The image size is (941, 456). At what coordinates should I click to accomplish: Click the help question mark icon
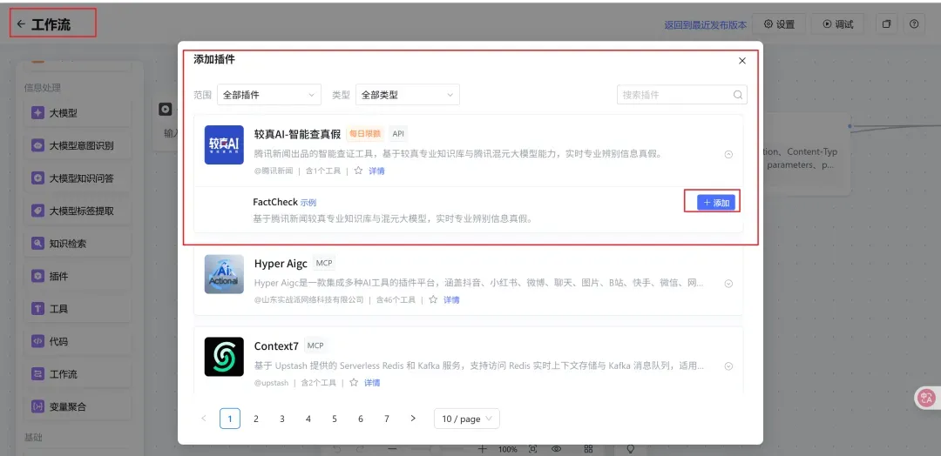914,24
